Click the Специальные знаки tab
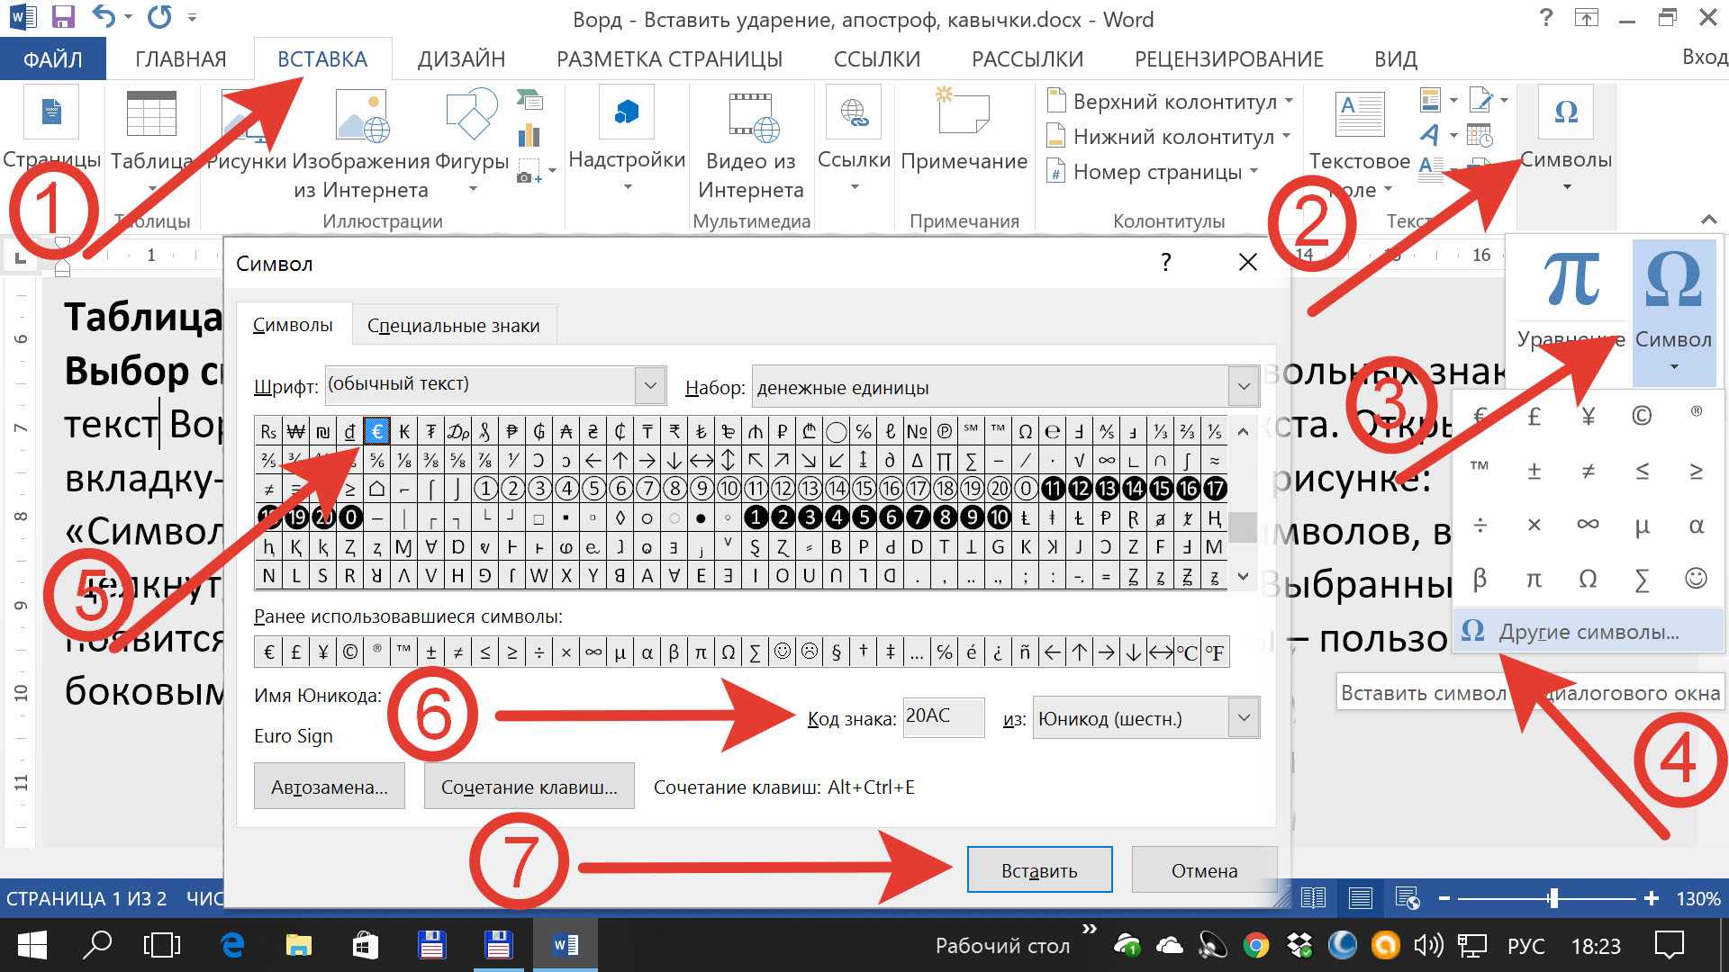1729x972 pixels. [x=455, y=325]
